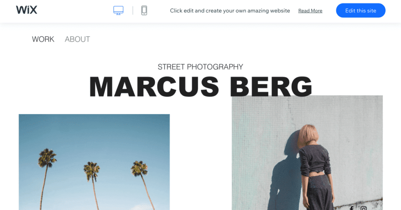
Task: Click the Wix logo
Action: click(x=27, y=10)
